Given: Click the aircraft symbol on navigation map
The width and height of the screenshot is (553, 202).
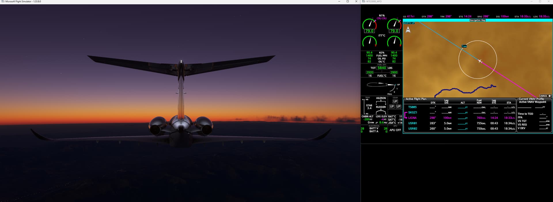Looking at the screenshot, I should tap(480, 61).
